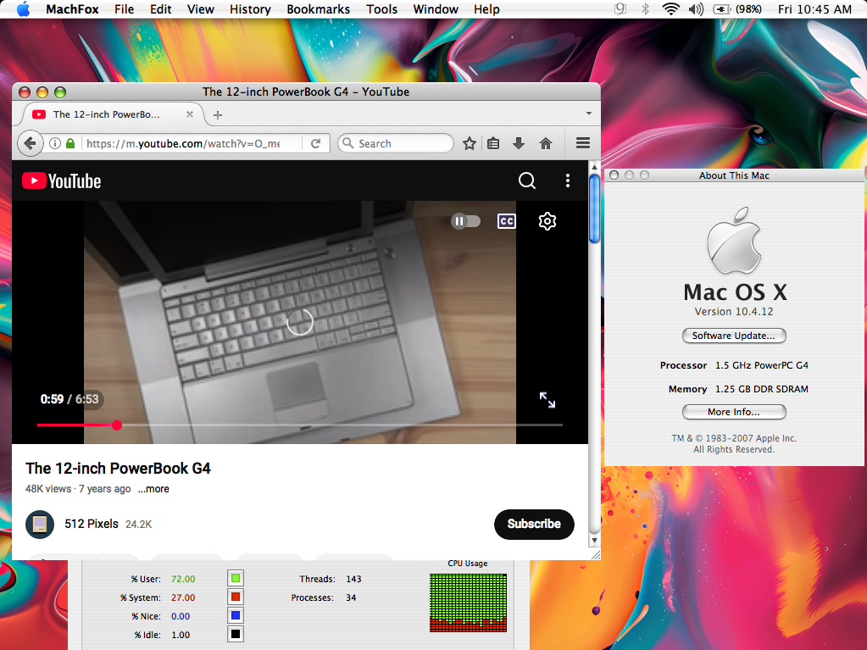Click the browser Search field
The height and width of the screenshot is (650, 867).
coord(396,143)
